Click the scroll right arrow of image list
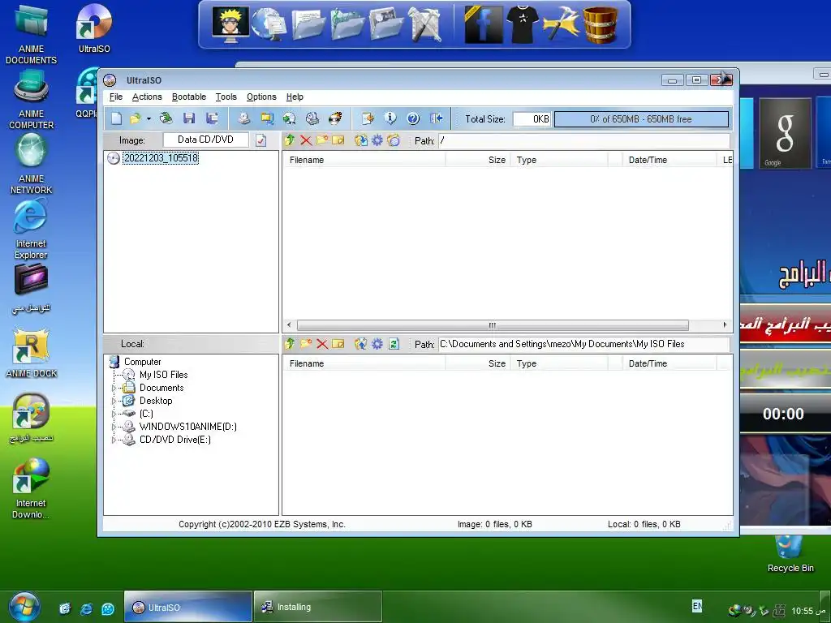 725,324
